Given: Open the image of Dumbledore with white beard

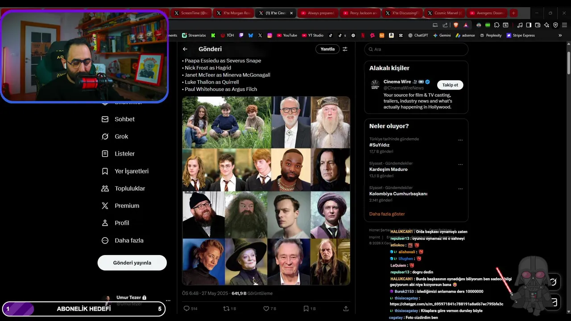Looking at the screenshot, I should tap(330, 122).
